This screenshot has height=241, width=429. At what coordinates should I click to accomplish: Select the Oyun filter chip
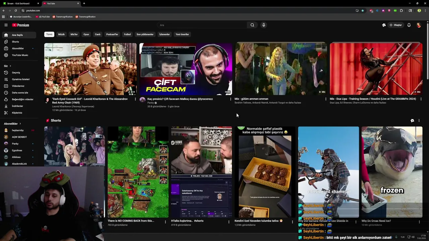tap(86, 34)
